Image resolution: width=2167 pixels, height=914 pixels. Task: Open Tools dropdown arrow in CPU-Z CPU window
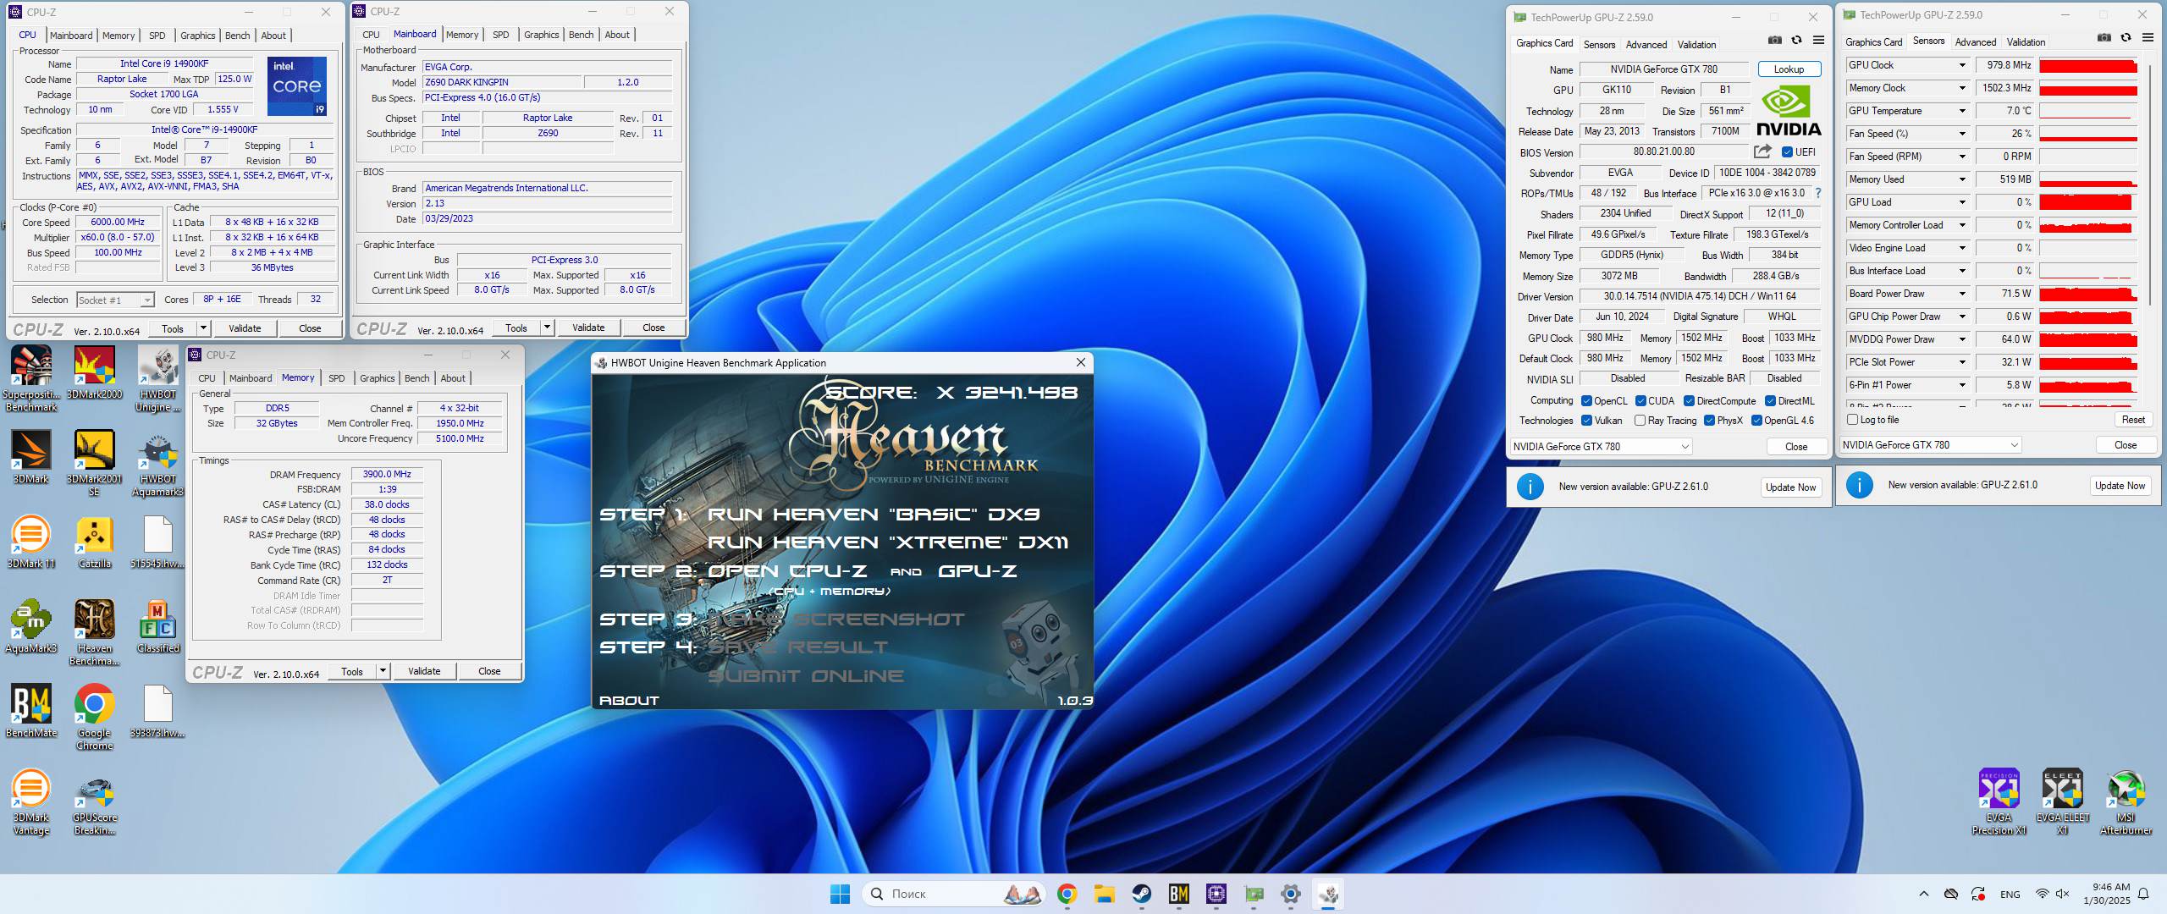point(203,328)
